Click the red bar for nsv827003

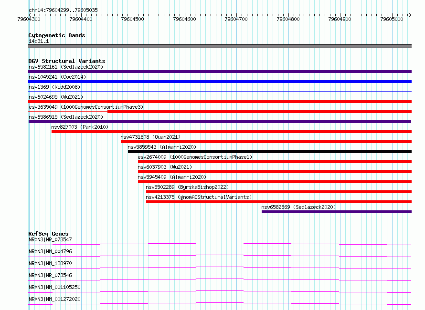[232, 132]
